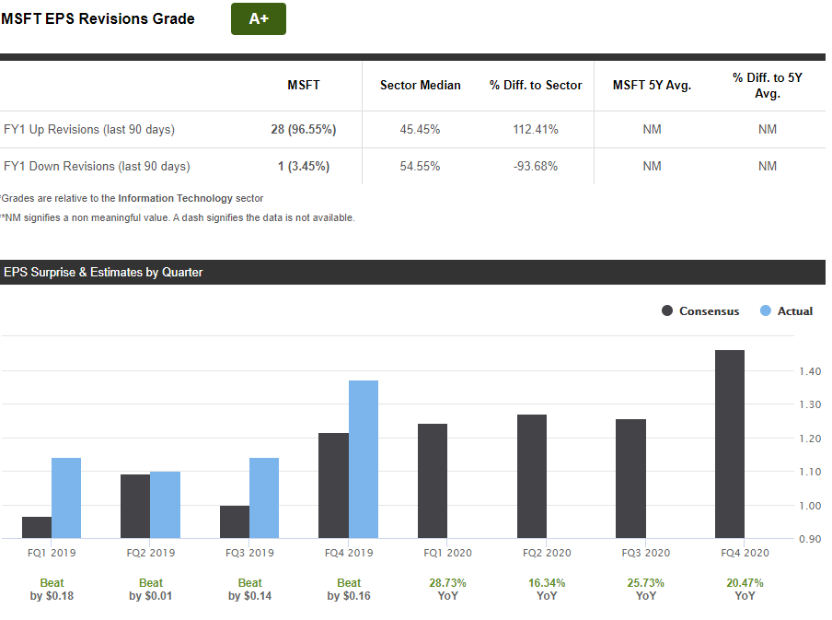Select the Sector Median column header
The image size is (832, 620).
click(x=421, y=85)
